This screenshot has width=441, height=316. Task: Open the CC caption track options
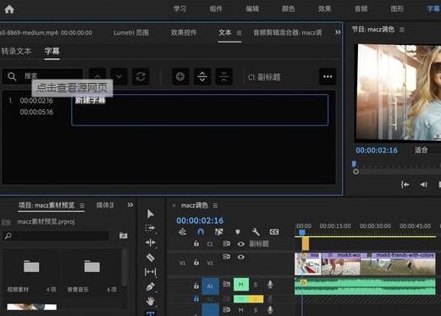coord(274,232)
